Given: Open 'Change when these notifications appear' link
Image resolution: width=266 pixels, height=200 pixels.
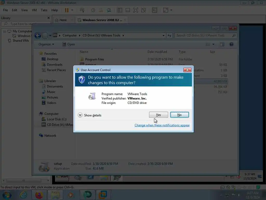Looking at the screenshot, I should [162, 125].
